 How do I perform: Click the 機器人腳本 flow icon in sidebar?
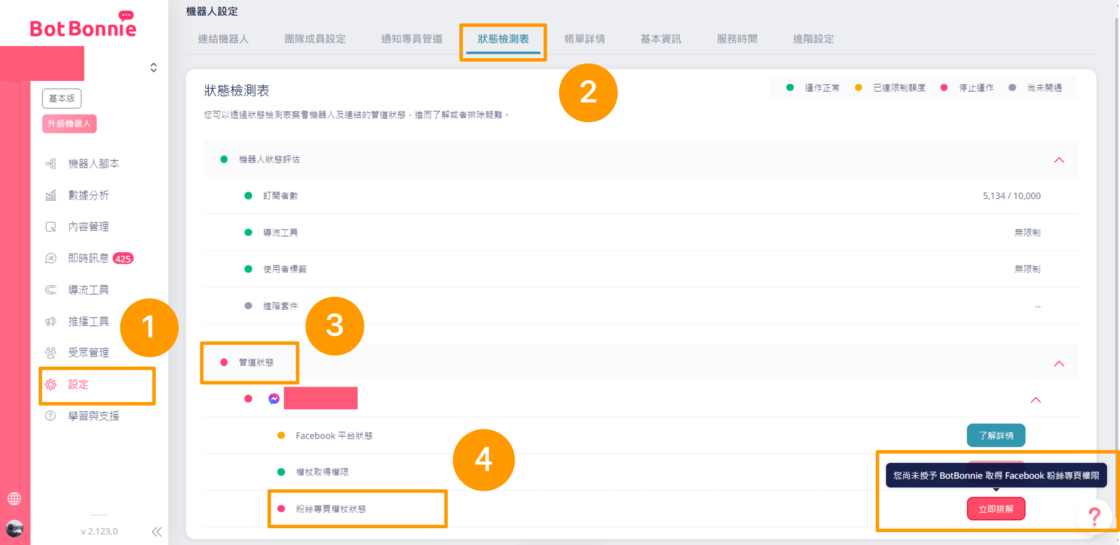click(51, 163)
